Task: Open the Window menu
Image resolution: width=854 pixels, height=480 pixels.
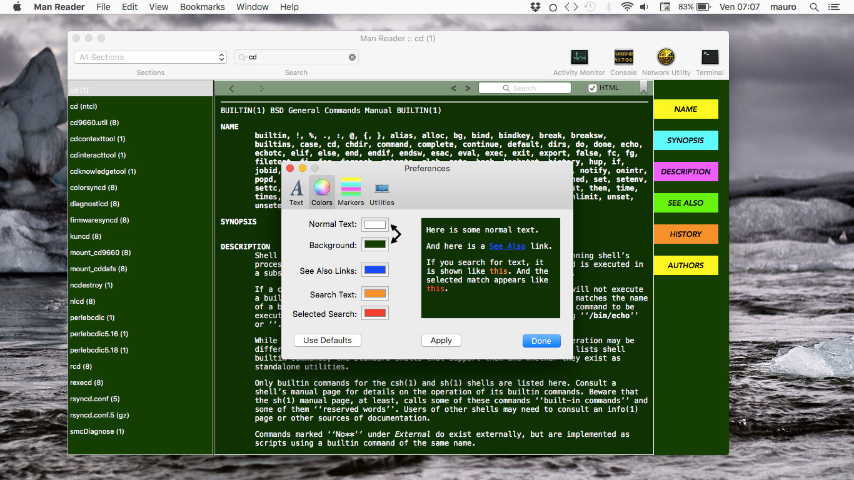Action: coord(253,7)
